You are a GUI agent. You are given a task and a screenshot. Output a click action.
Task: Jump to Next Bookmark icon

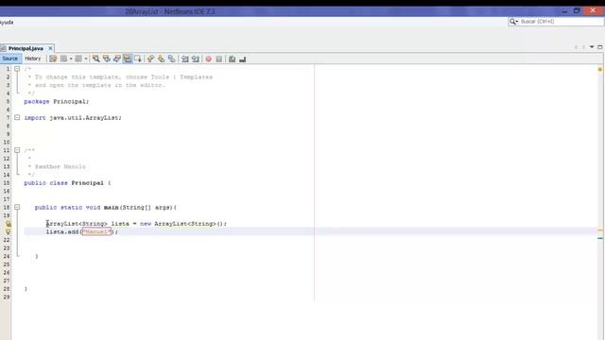pos(161,59)
